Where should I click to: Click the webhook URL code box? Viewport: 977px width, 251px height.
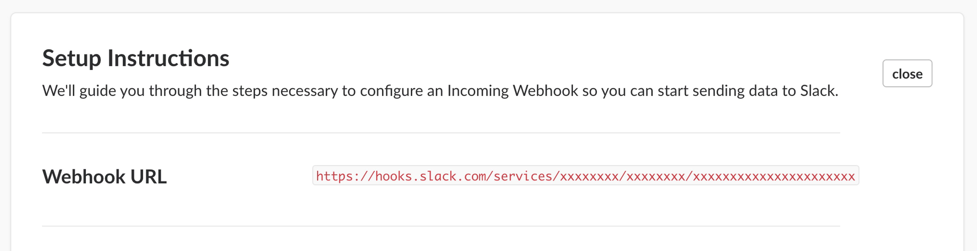(x=585, y=176)
